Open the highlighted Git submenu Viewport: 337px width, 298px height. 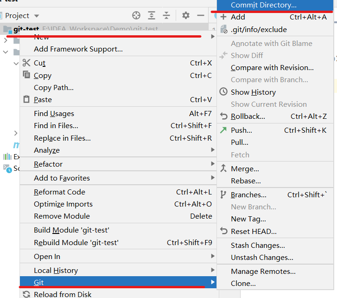[x=118, y=282]
